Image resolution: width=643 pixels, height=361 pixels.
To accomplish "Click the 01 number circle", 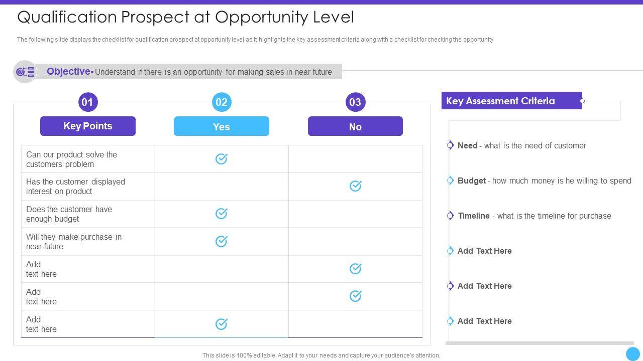I will (x=87, y=102).
